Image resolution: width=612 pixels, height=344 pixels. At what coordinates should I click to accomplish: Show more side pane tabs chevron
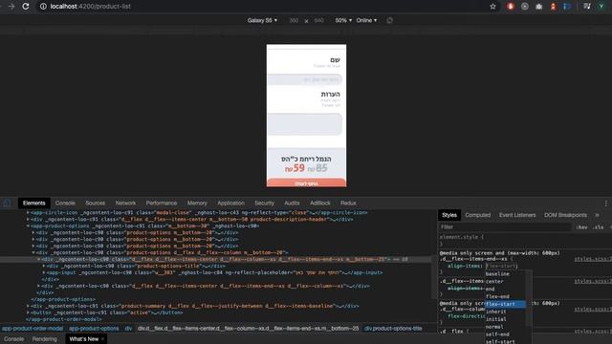(597, 215)
